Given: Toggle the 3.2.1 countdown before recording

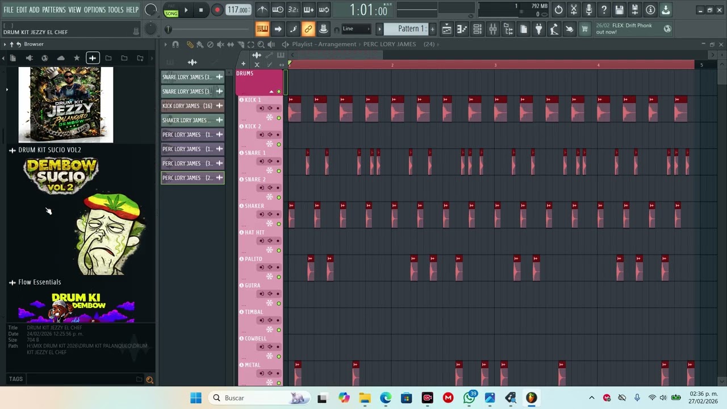Looking at the screenshot, I should coord(293,10).
